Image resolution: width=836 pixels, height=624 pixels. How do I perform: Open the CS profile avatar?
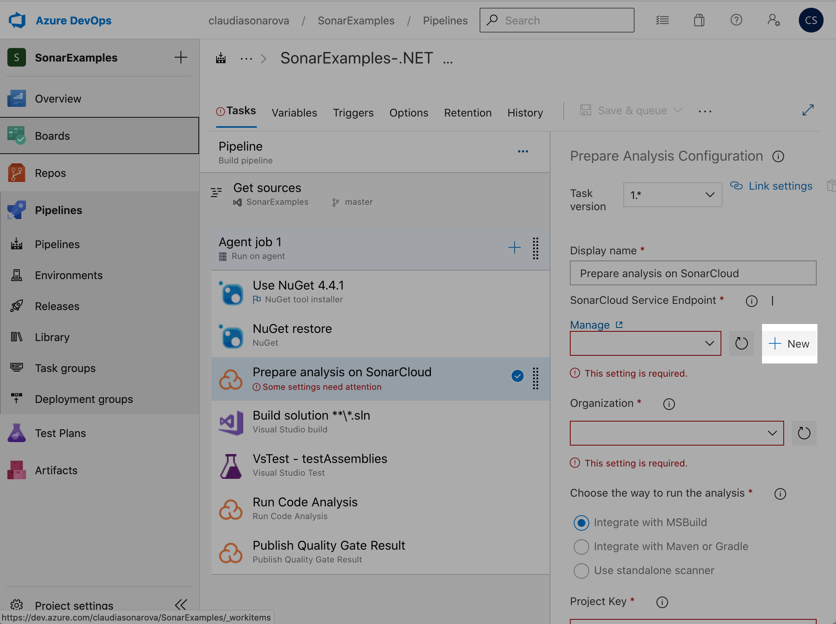(x=811, y=20)
